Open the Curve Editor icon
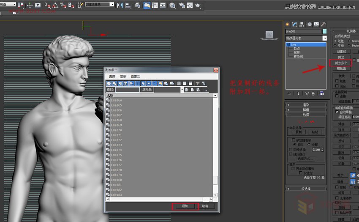 coord(155,5)
